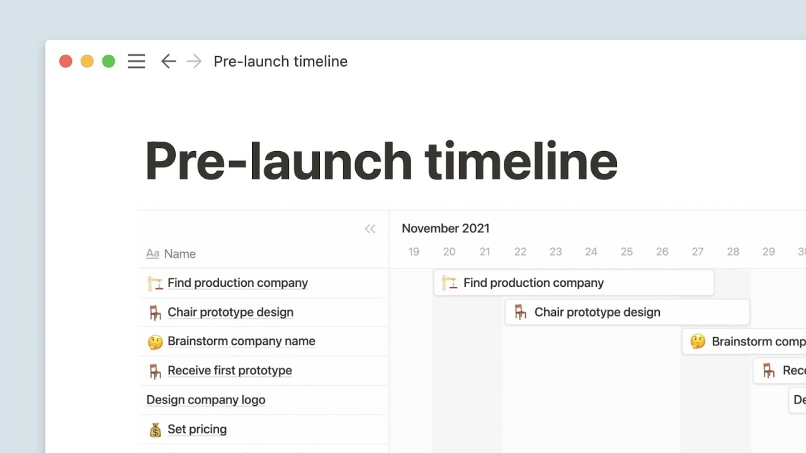Collapse the table with the double chevron
The width and height of the screenshot is (806, 453).
click(x=370, y=229)
